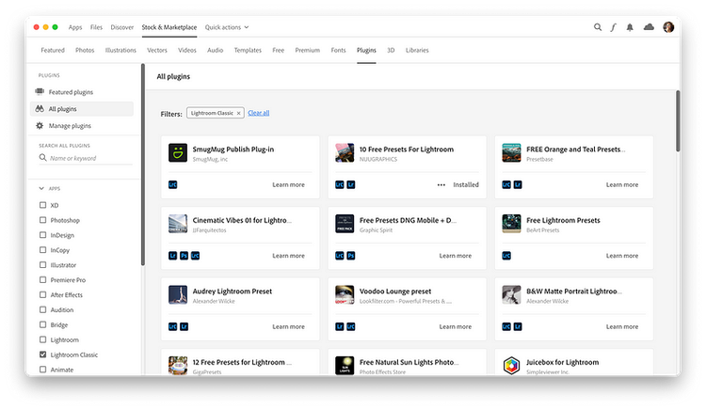The height and width of the screenshot is (410, 706).
Task: Open the Fonts category tab
Action: click(338, 51)
